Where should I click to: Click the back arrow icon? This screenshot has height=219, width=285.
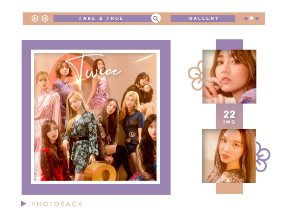click(x=35, y=18)
